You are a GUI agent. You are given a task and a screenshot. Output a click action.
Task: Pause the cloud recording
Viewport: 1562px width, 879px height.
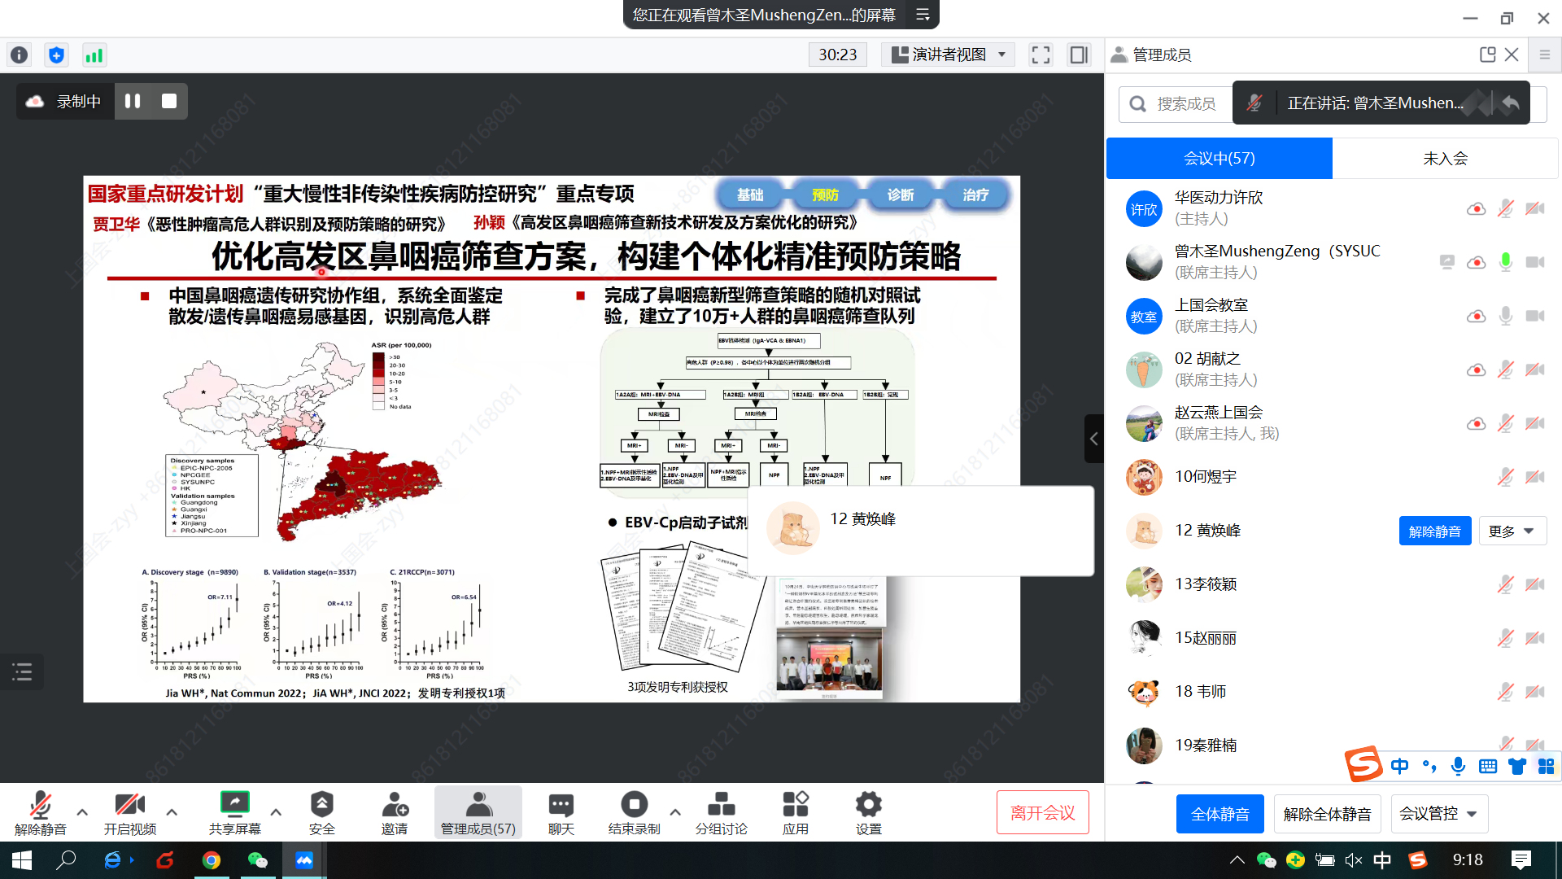133,101
